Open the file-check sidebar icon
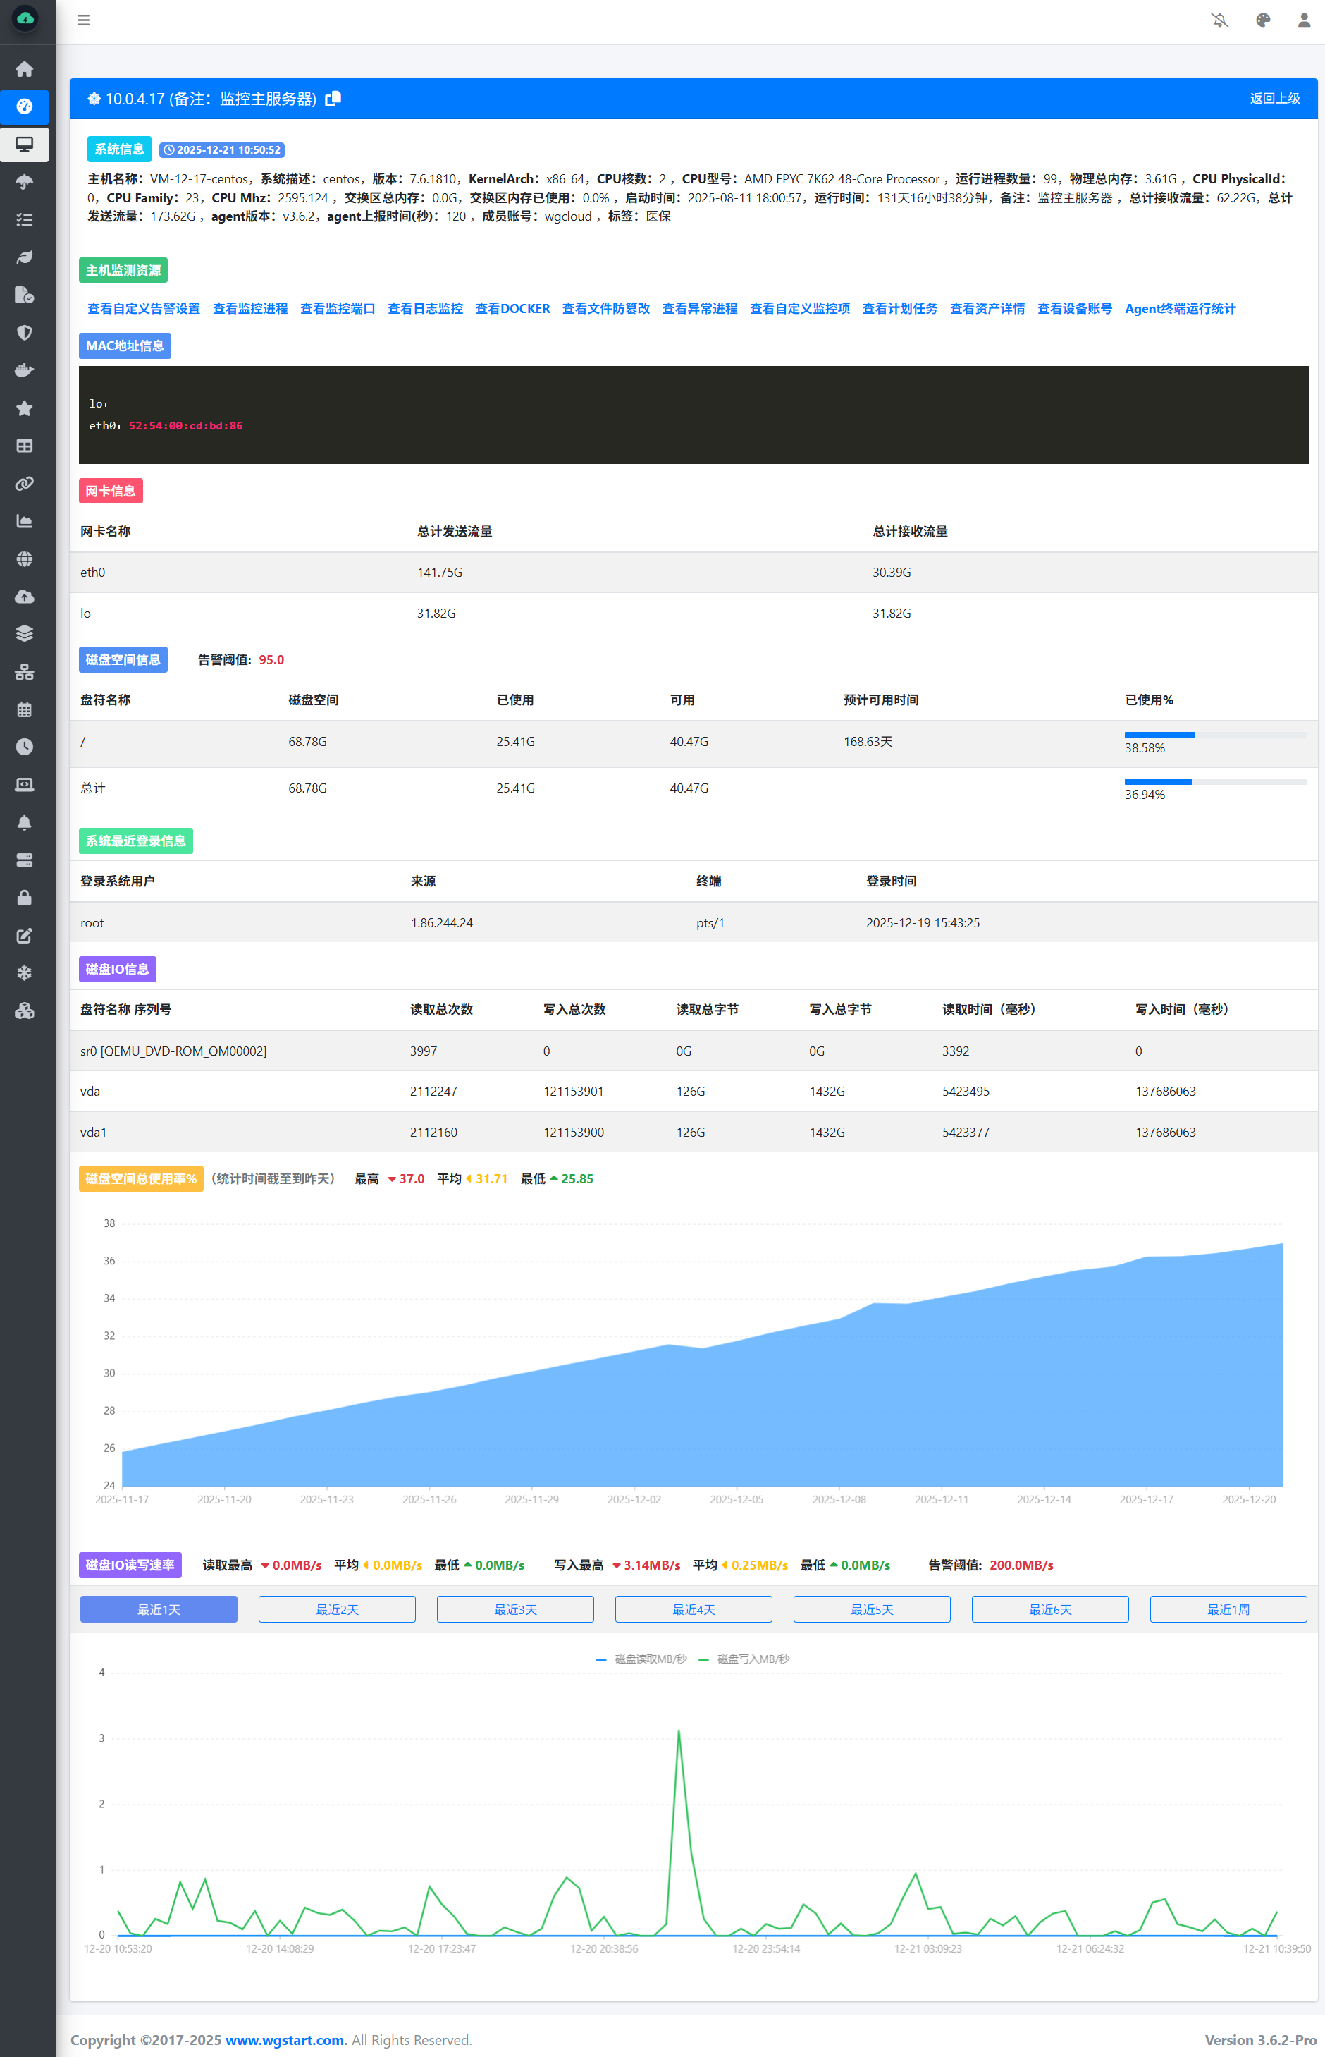The width and height of the screenshot is (1325, 2057). coord(24,295)
